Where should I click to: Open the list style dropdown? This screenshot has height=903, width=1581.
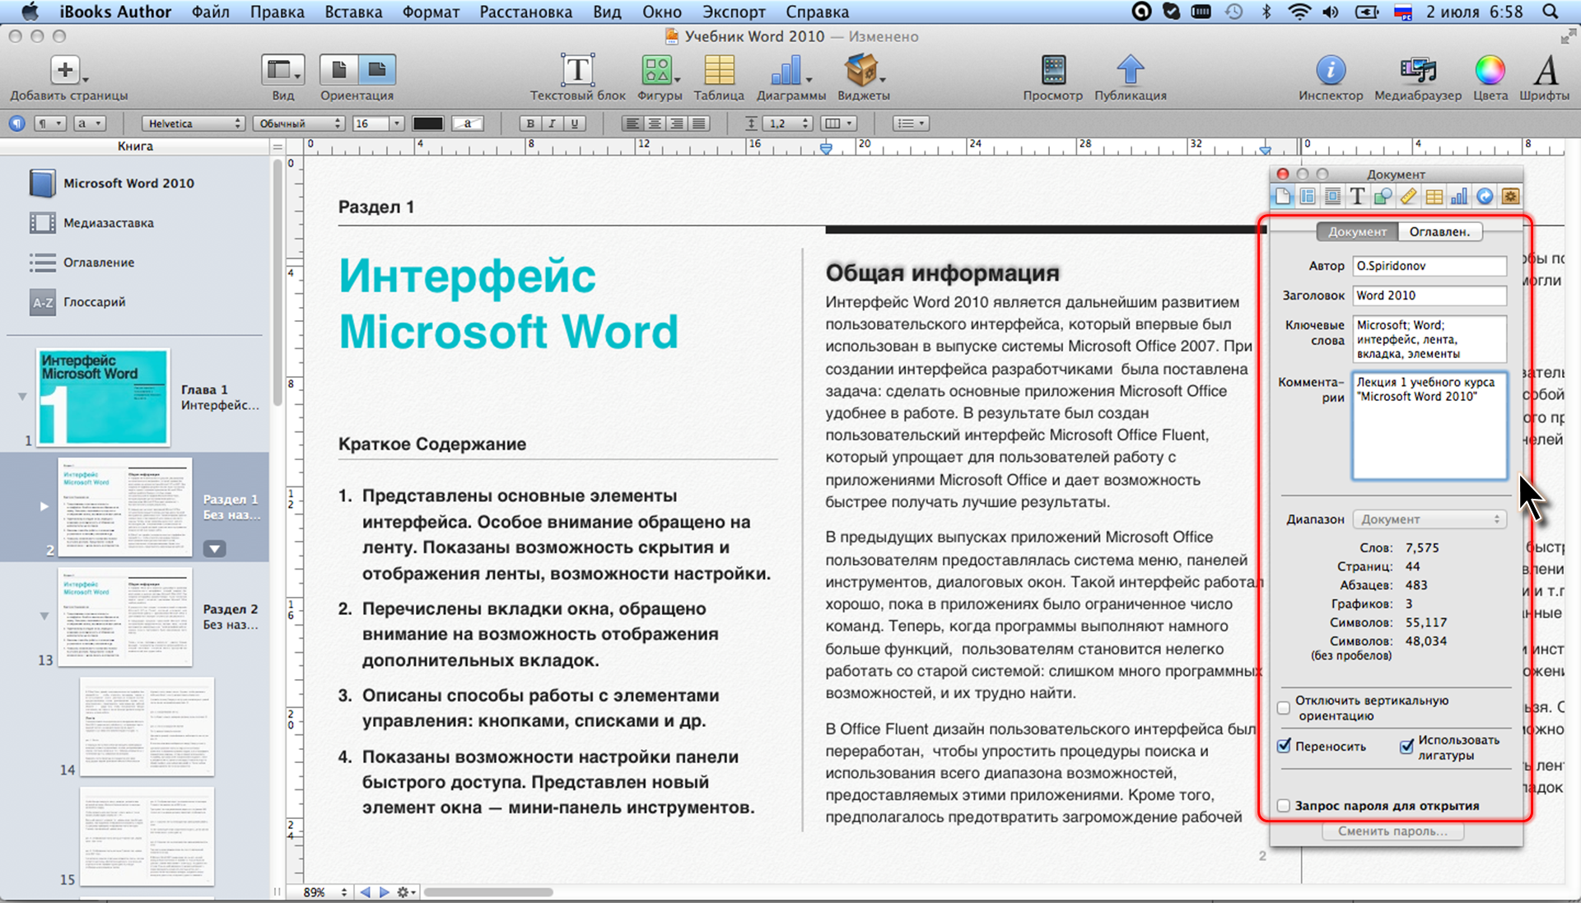pyautogui.click(x=912, y=123)
